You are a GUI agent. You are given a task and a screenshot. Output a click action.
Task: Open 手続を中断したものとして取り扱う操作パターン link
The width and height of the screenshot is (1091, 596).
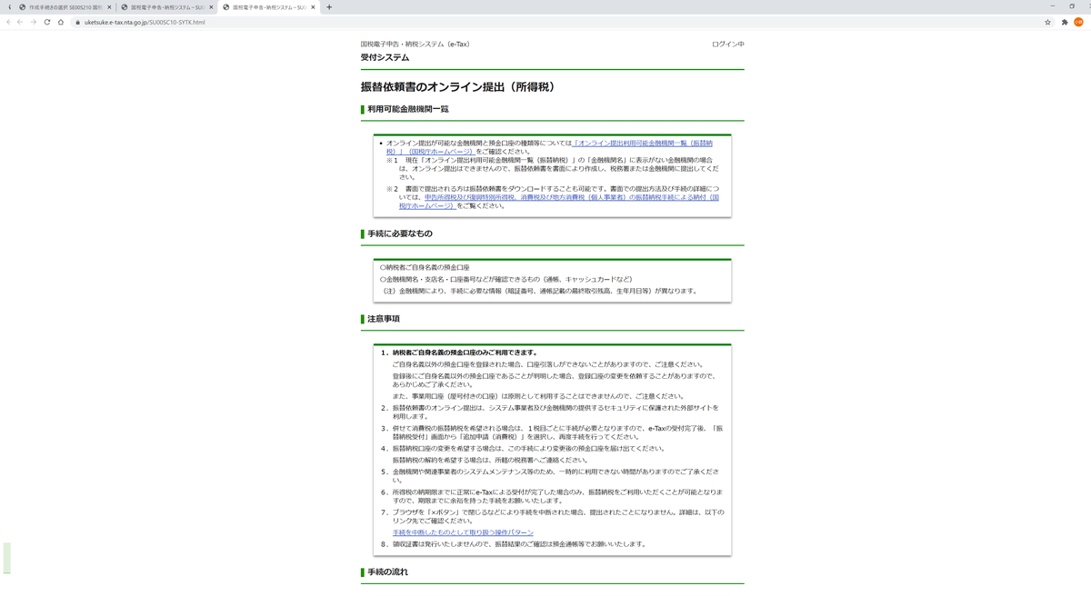(x=463, y=532)
